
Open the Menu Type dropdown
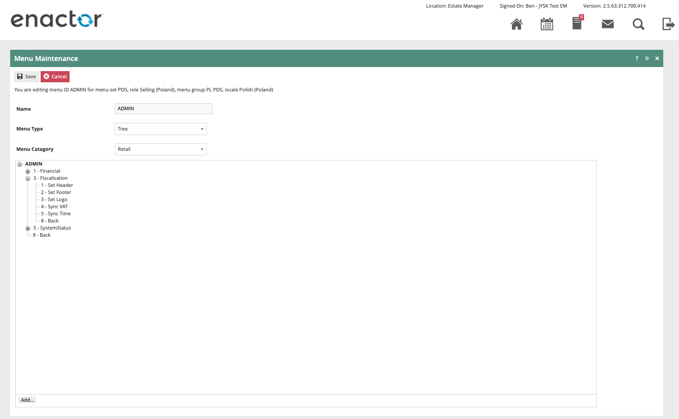[160, 129]
